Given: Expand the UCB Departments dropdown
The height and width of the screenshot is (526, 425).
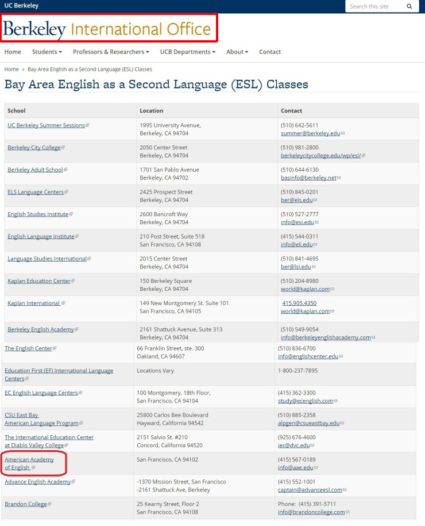Looking at the screenshot, I should tap(188, 52).
